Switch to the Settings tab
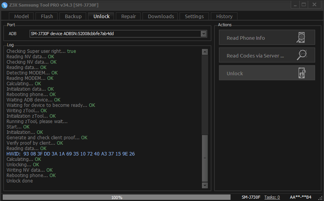 click(194, 16)
